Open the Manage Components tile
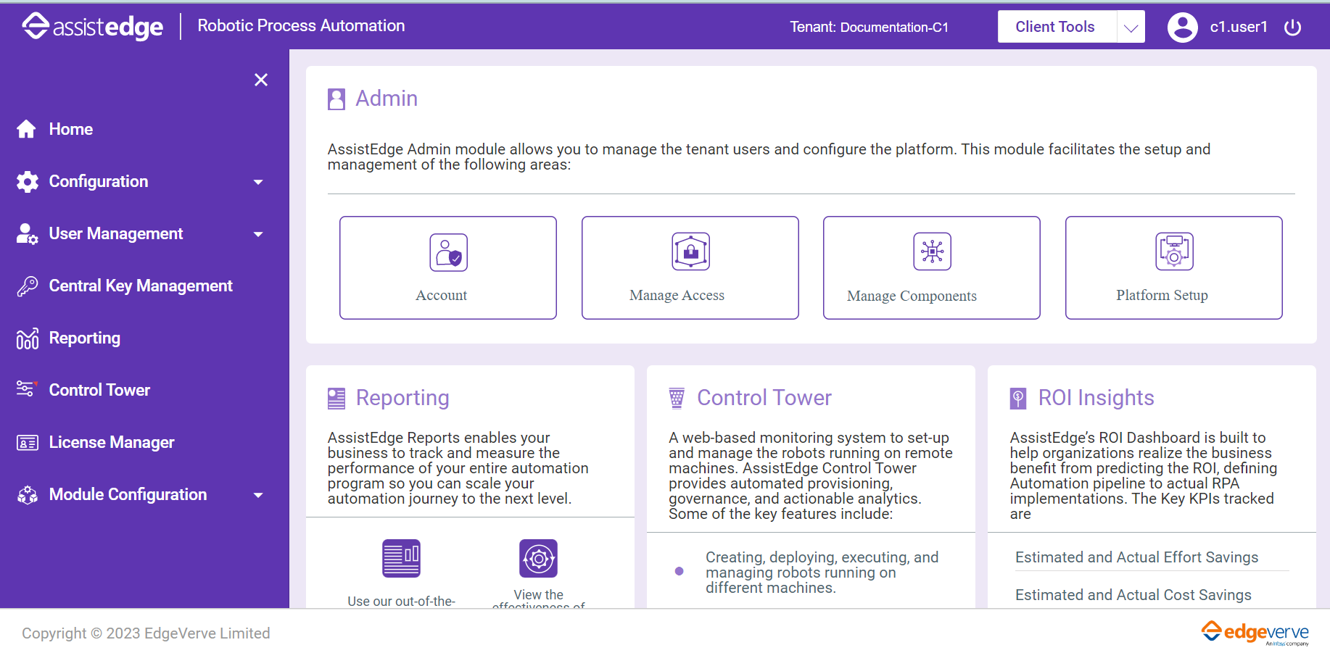Image resolution: width=1330 pixels, height=653 pixels. tap(932, 267)
